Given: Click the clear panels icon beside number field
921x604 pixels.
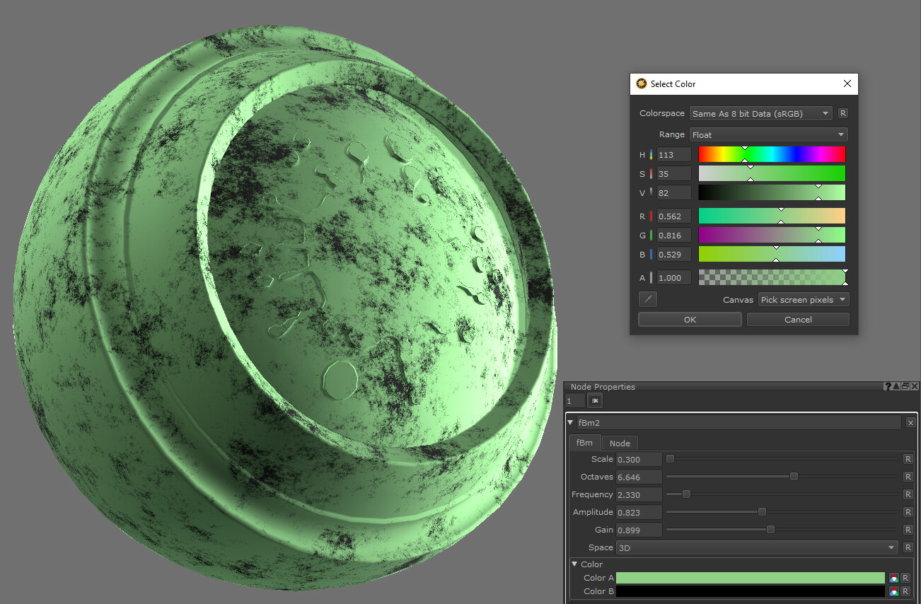Looking at the screenshot, I should pos(595,401).
